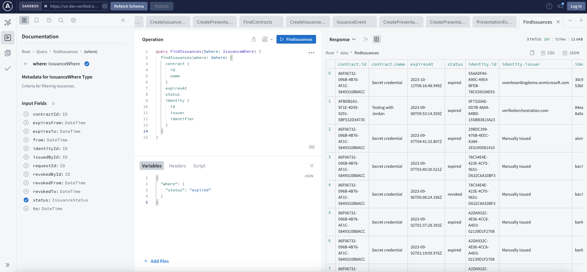Collapse the variables panel chevron

pyautogui.click(x=312, y=166)
